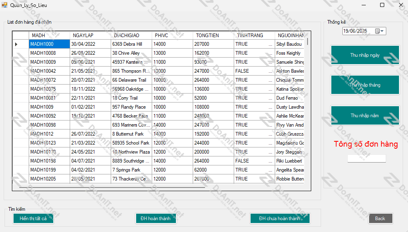
Task: Click the total cell 162000
Action: click(213, 53)
